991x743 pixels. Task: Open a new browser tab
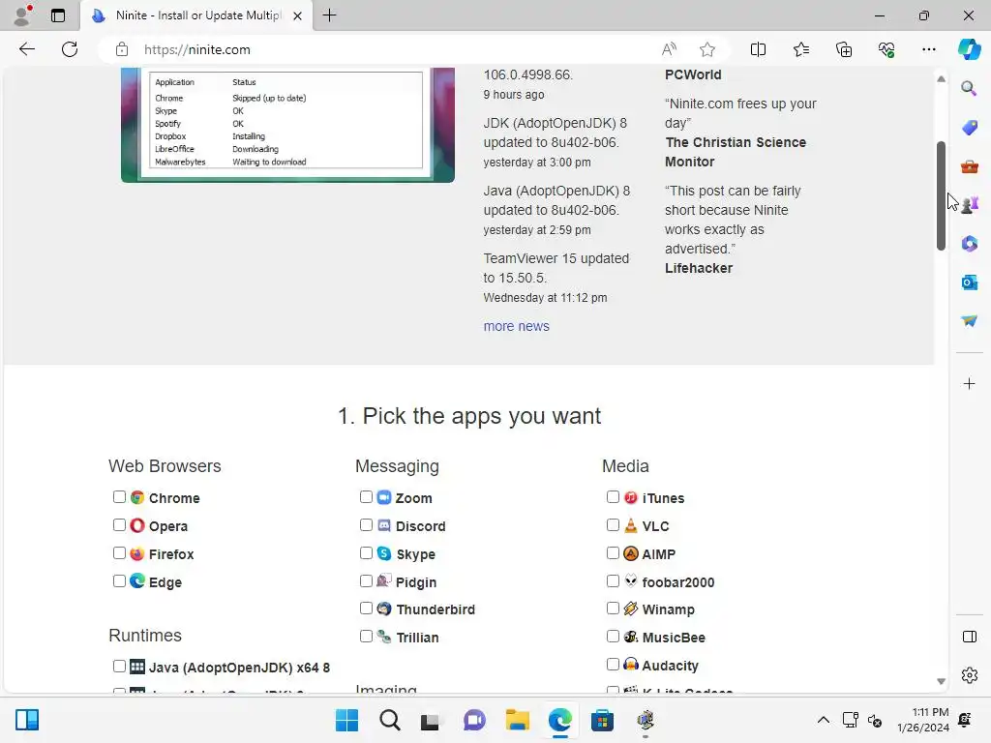tap(329, 15)
